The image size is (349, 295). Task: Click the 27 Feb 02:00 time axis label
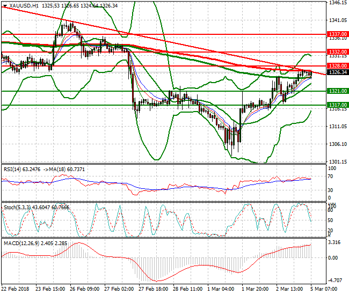[x=119, y=289]
